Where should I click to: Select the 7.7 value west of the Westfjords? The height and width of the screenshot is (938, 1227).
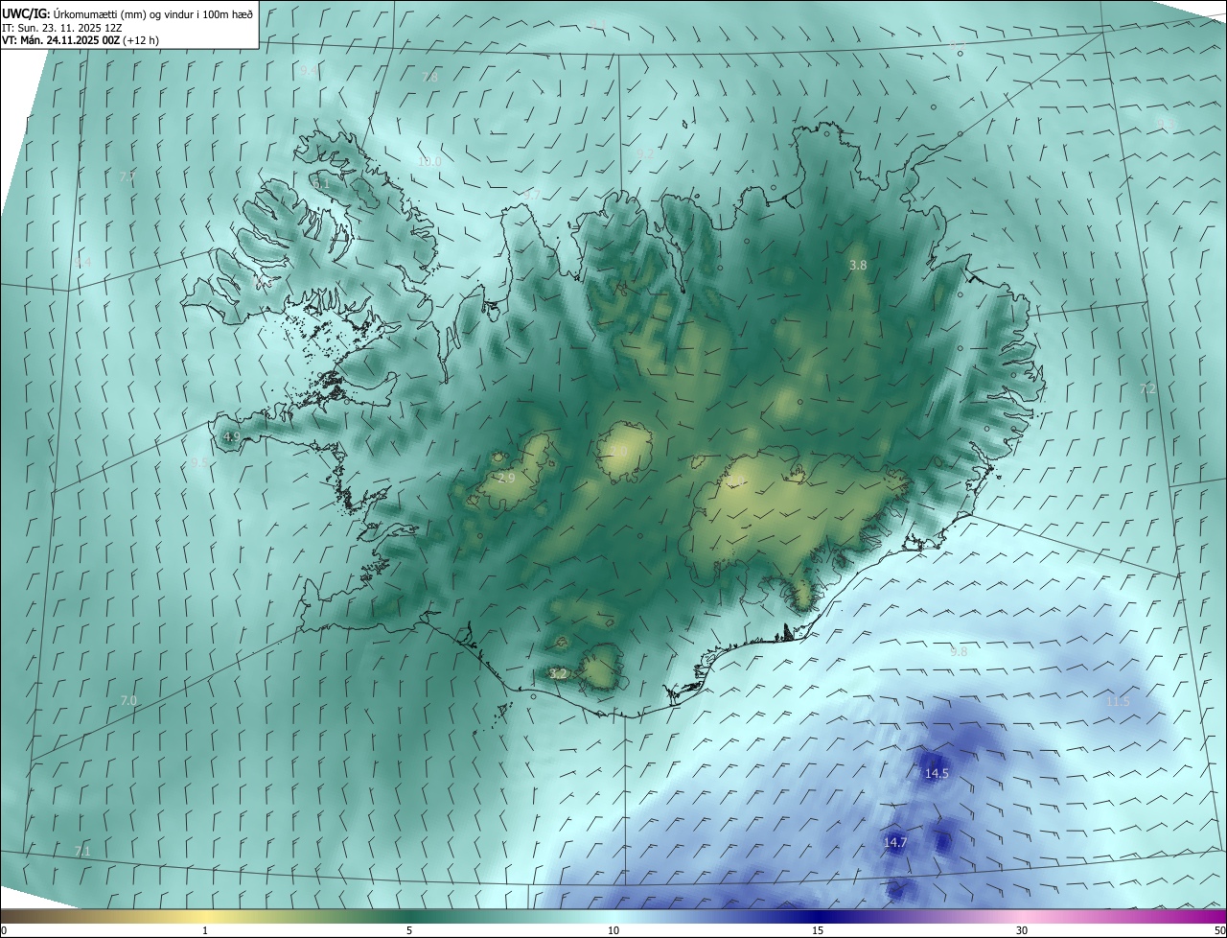127,176
